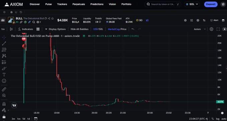Enter fullscreen chart mode
This screenshot has width=227, height=121.
tap(218, 29)
